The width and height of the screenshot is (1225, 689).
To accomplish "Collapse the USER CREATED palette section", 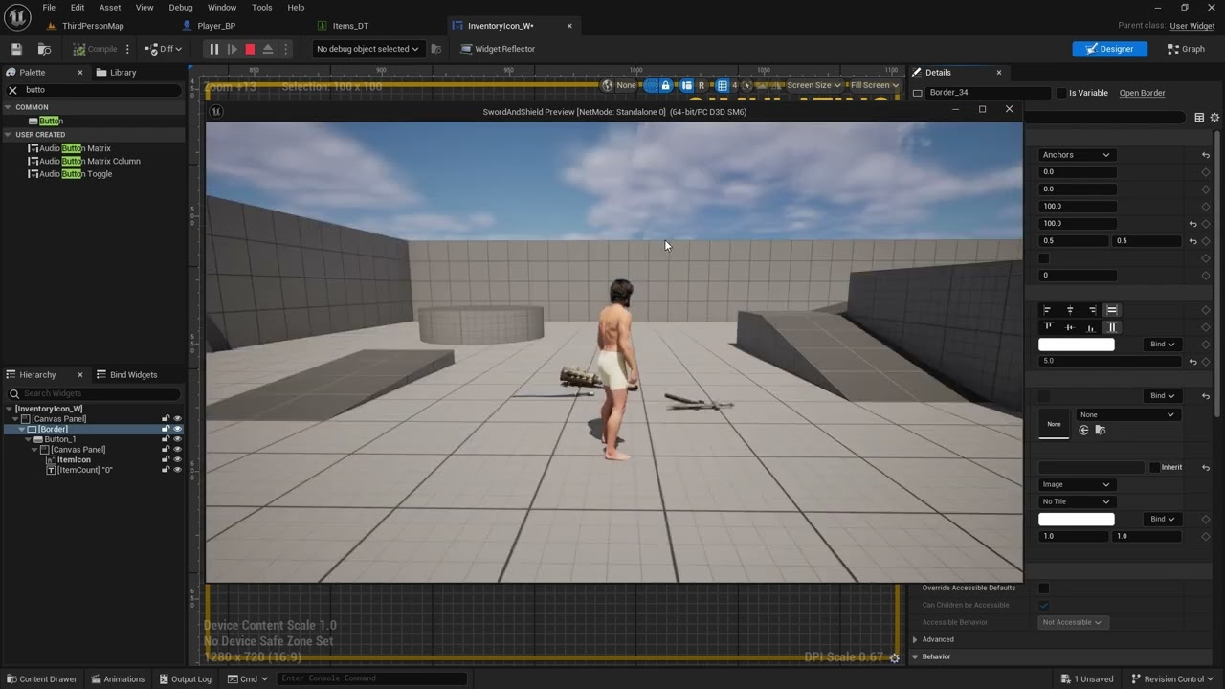I will (9, 135).
